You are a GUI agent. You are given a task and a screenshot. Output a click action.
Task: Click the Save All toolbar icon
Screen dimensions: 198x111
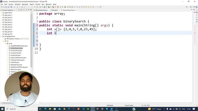point(8,7)
